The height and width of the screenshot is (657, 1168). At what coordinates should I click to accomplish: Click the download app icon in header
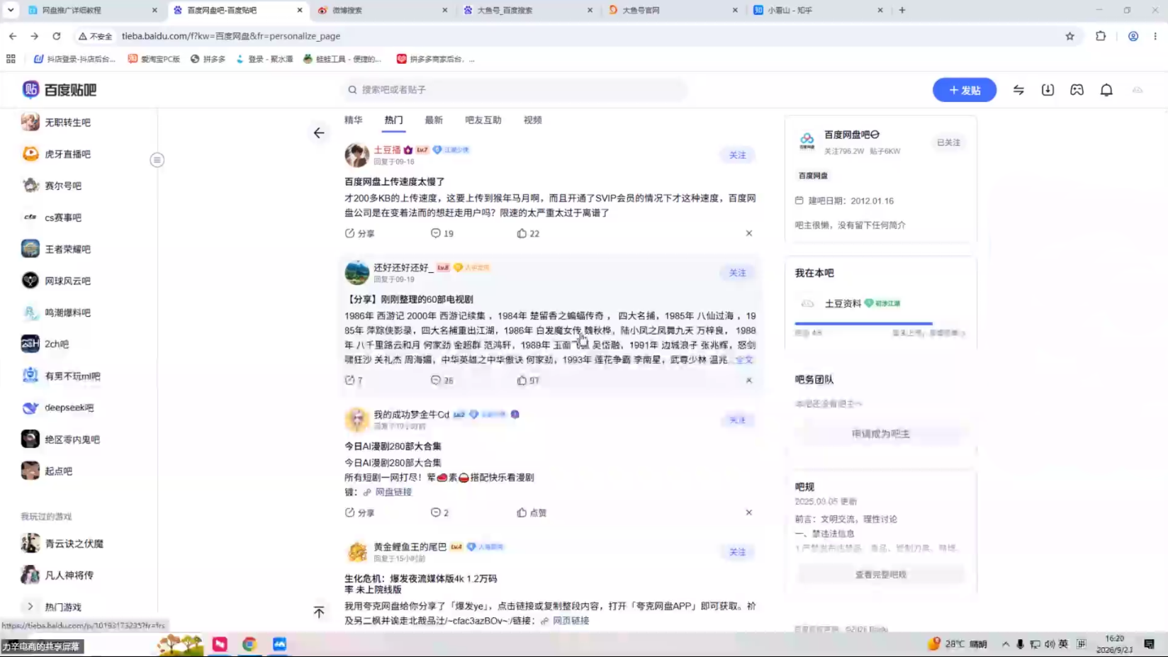(1048, 90)
